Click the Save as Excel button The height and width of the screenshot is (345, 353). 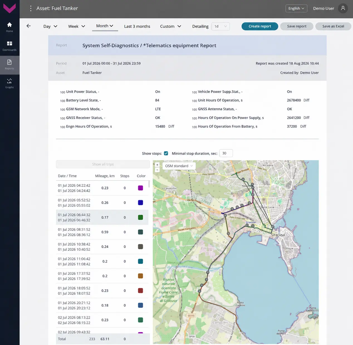[x=333, y=26]
